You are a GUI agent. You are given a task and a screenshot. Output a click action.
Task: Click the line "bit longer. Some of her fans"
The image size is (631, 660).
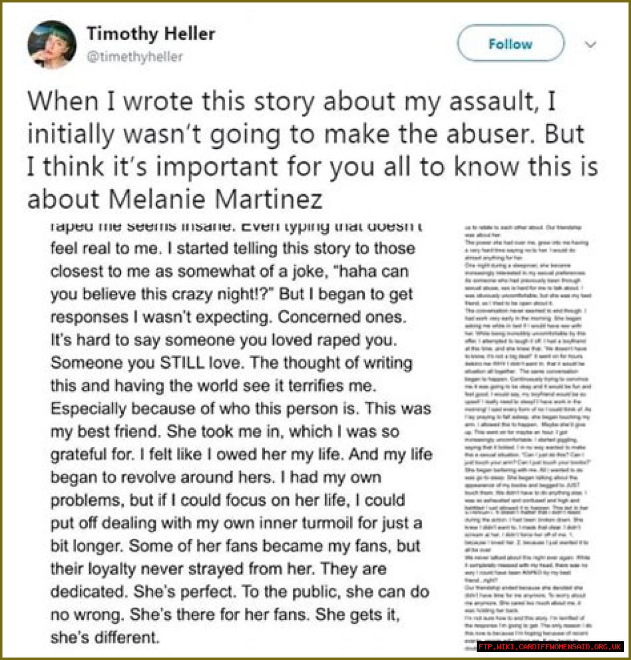(x=235, y=546)
